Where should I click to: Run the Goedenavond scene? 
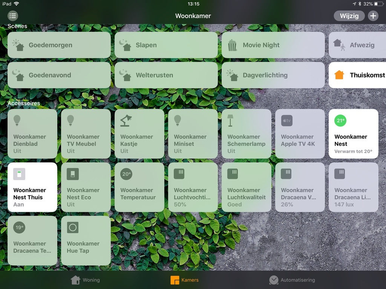point(59,75)
